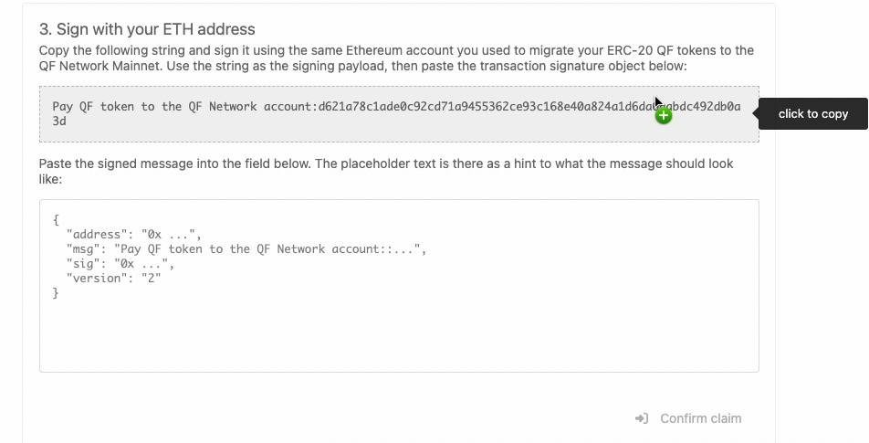Click the "click to copy" tooltip

tap(812, 114)
